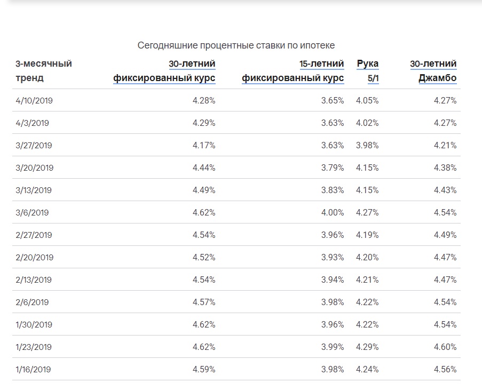Viewport: 482px width, 391px height.
Task: Click the 4.00% 15-year rate value
Action: [x=333, y=212]
